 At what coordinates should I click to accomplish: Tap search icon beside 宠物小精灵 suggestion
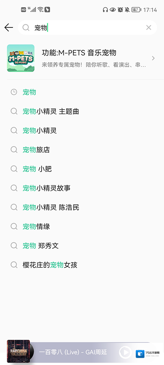(x=14, y=130)
